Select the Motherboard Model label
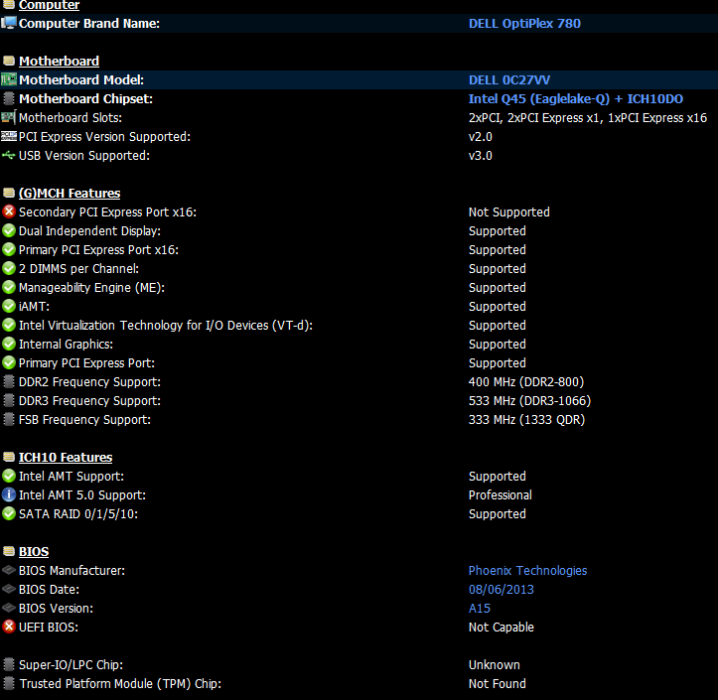This screenshot has width=718, height=700. point(81,80)
